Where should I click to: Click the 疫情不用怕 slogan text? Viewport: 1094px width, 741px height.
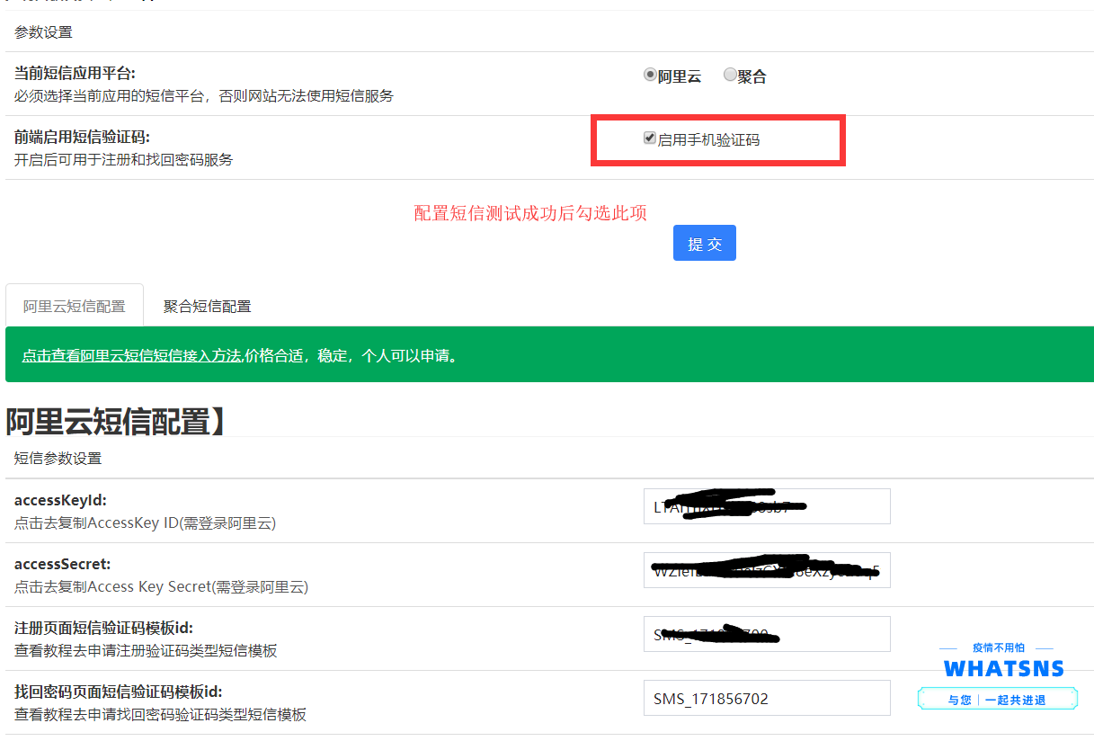click(998, 647)
